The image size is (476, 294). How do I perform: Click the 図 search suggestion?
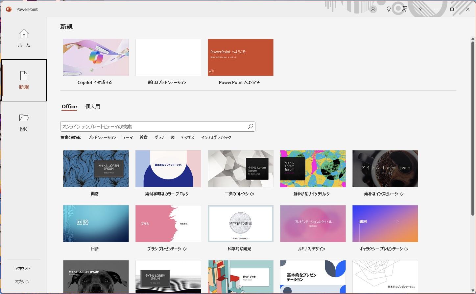[x=173, y=138]
